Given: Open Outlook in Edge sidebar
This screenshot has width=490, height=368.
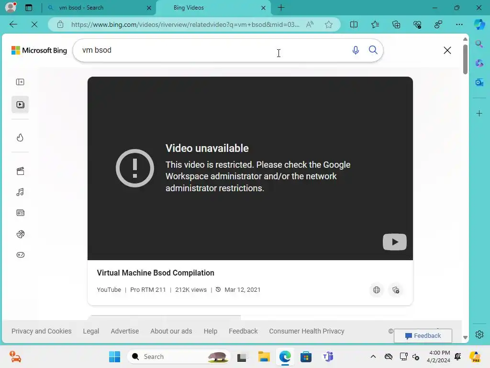Looking at the screenshot, I should [479, 82].
